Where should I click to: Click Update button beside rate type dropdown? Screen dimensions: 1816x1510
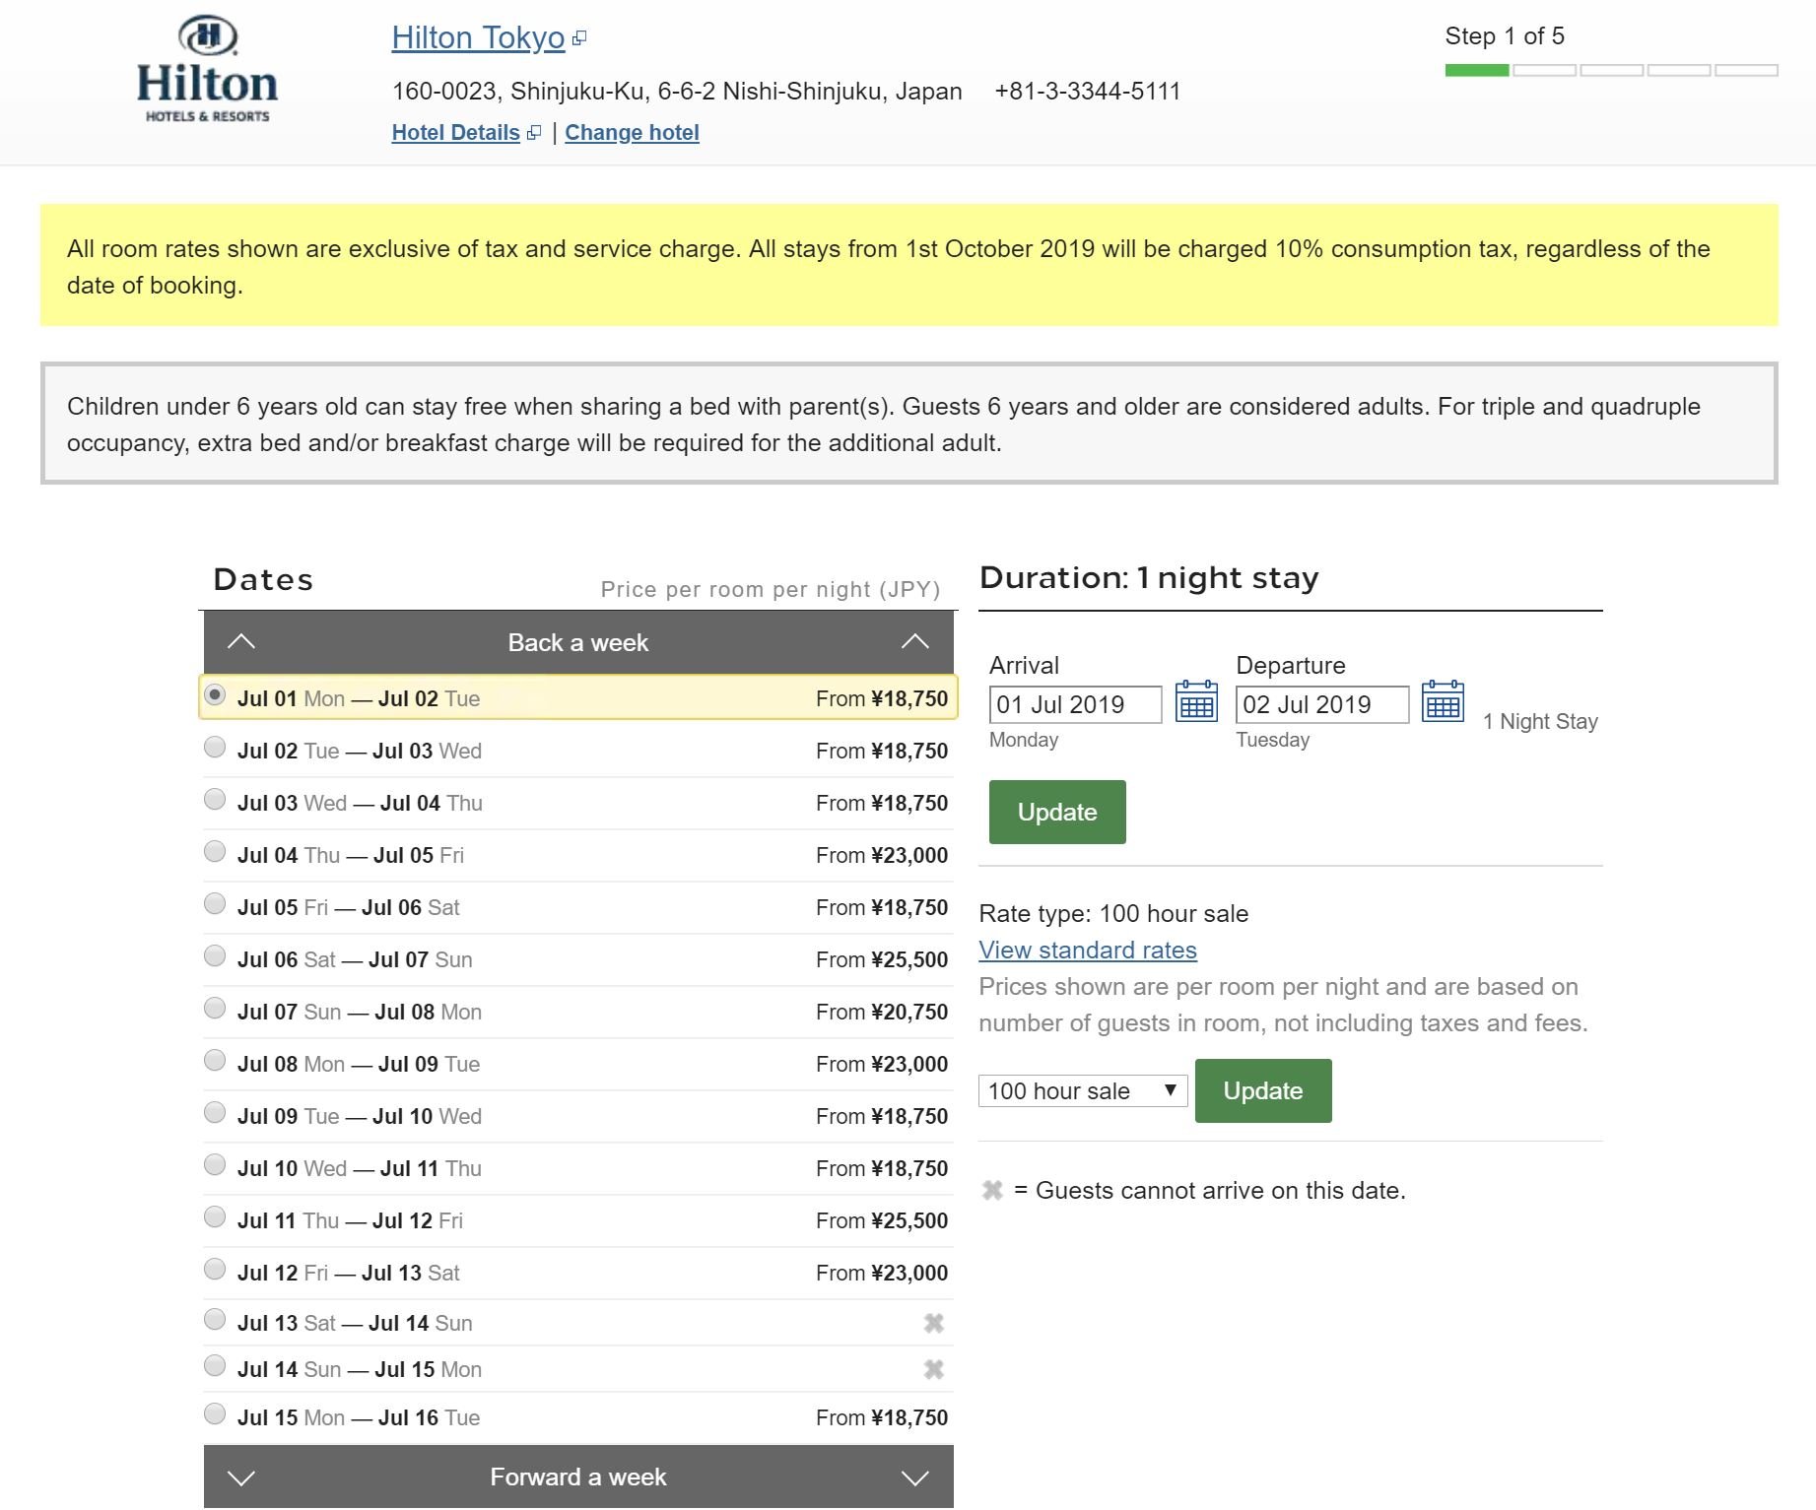coord(1263,1090)
